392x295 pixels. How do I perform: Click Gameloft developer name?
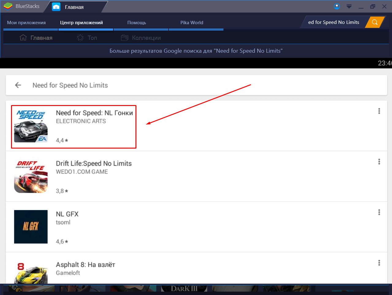tap(68, 273)
